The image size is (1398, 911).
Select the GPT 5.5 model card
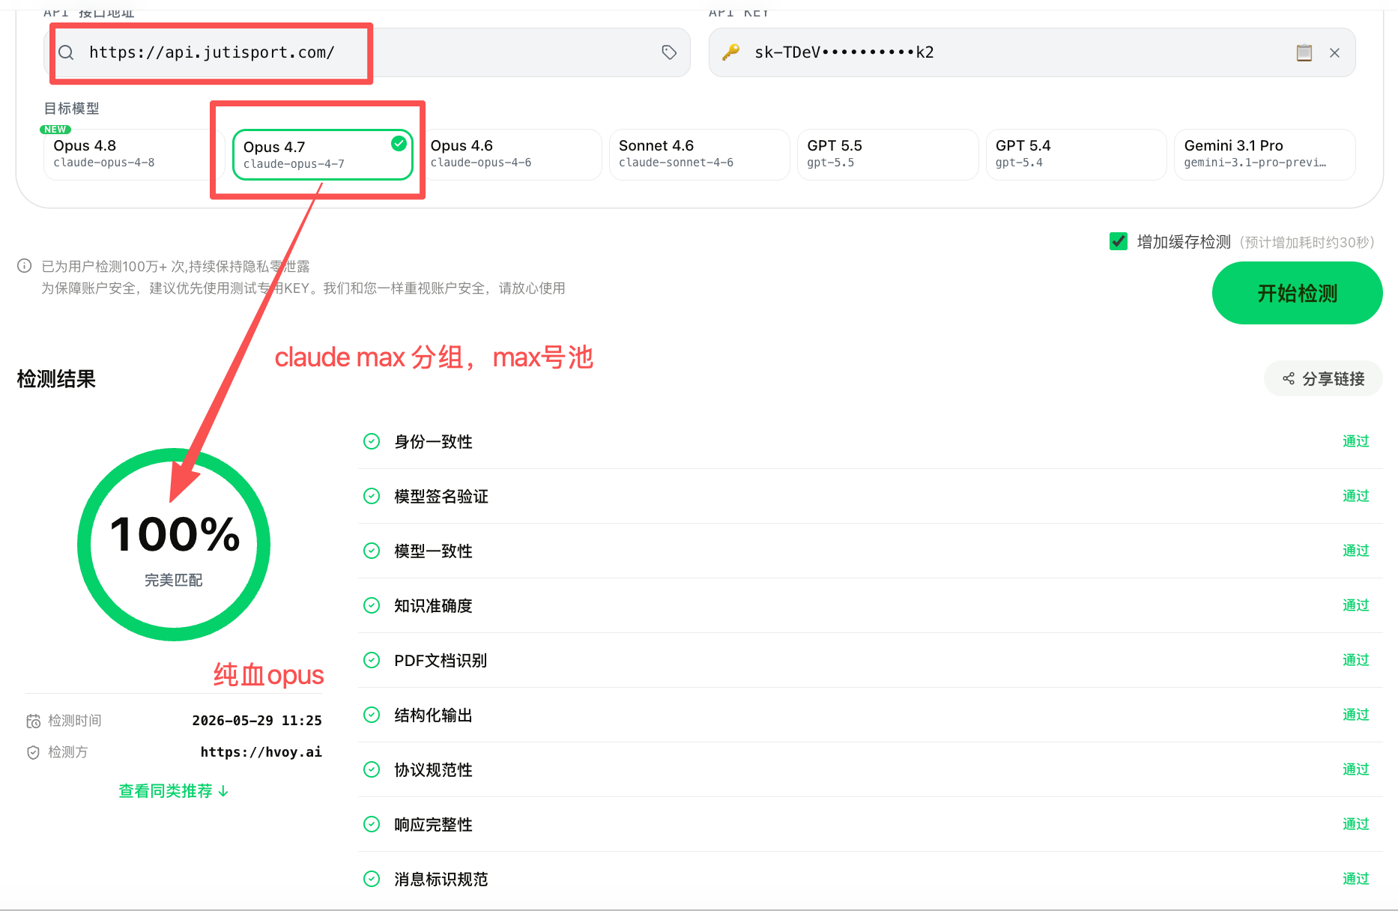[x=888, y=154]
